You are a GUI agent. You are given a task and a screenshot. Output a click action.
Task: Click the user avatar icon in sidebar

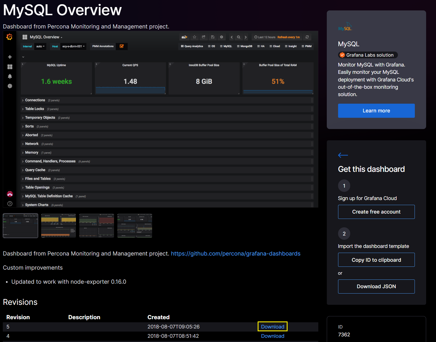[x=10, y=194]
